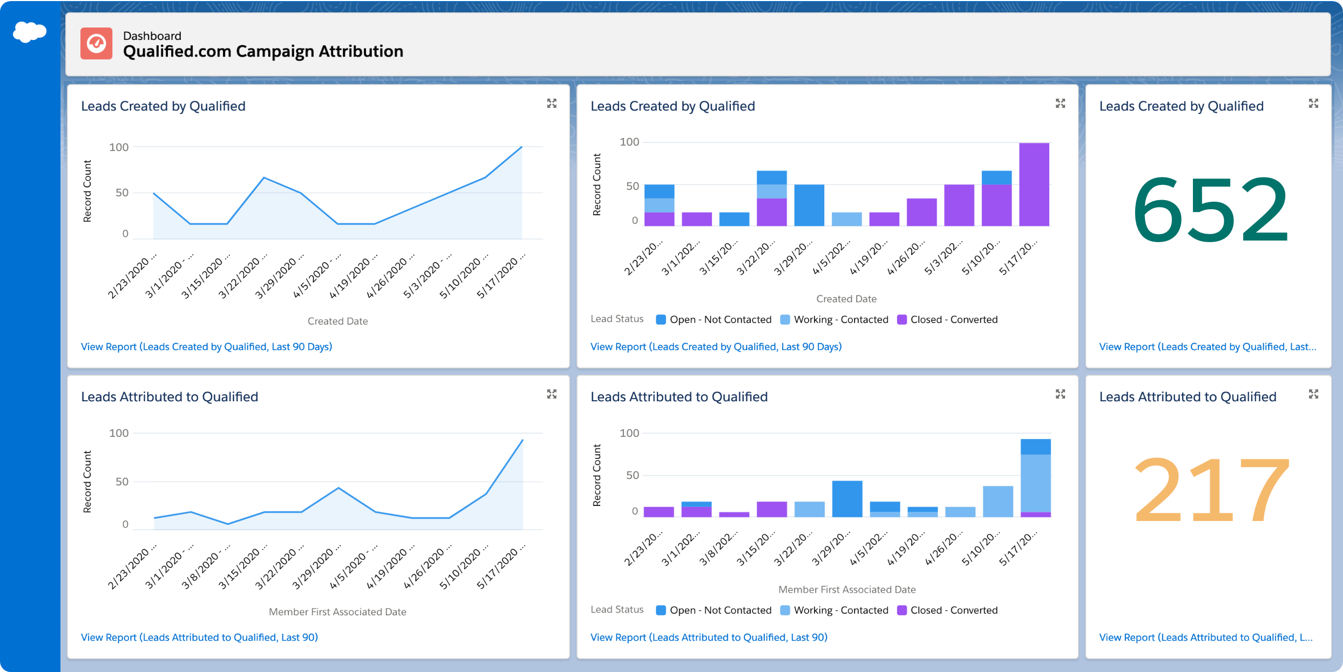Click the 5/17/20 bar in Leads Attributed bar chart
Image resolution: width=1343 pixels, height=672 pixels.
coord(1035,478)
